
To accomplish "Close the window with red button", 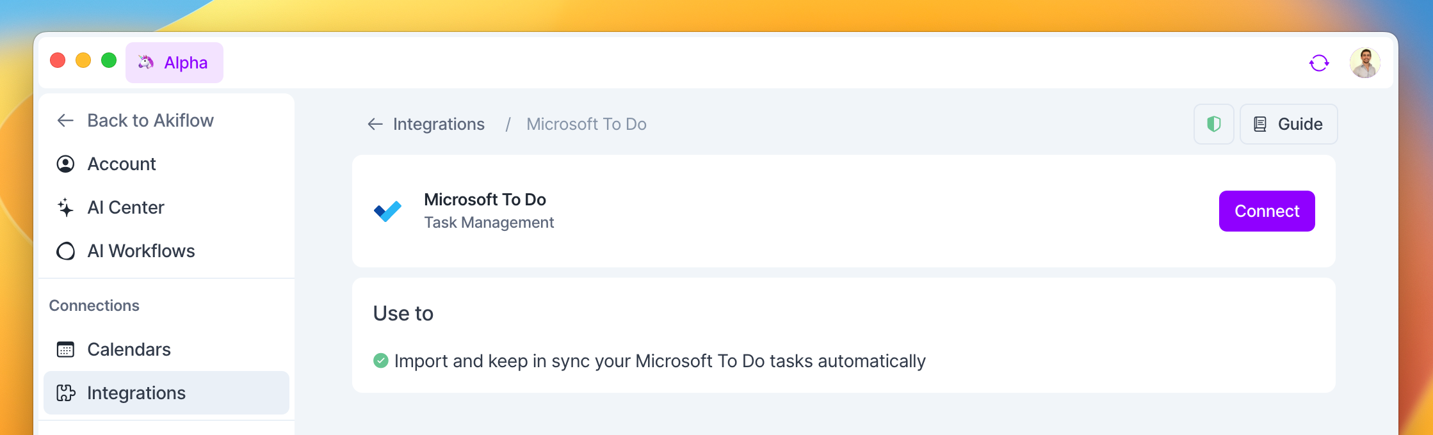I will [x=58, y=60].
